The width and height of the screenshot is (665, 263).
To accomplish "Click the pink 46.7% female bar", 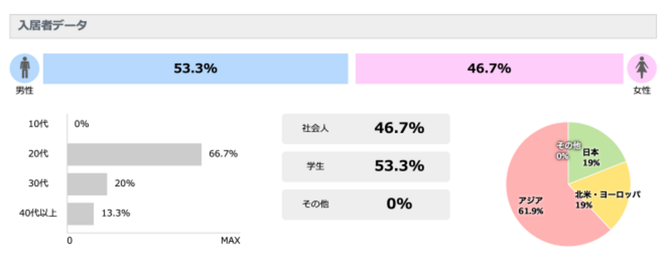I will tap(489, 68).
